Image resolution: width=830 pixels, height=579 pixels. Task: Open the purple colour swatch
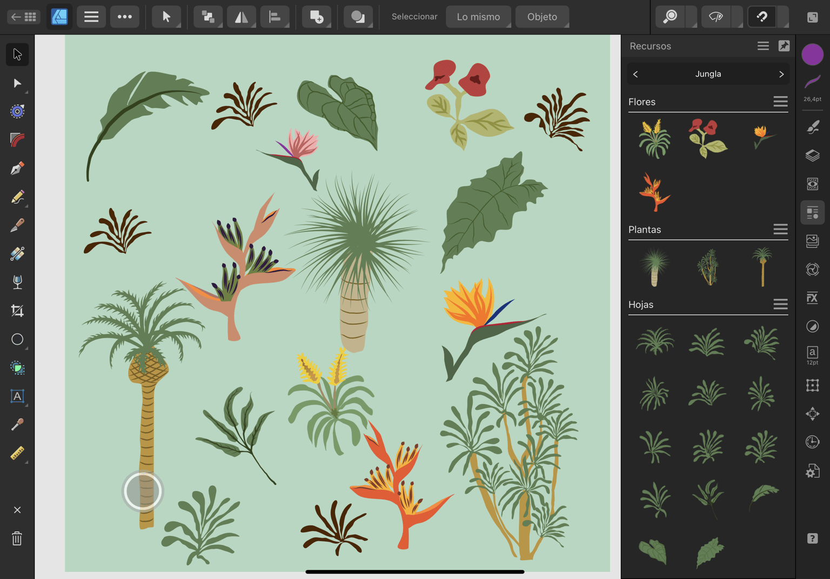tap(812, 55)
